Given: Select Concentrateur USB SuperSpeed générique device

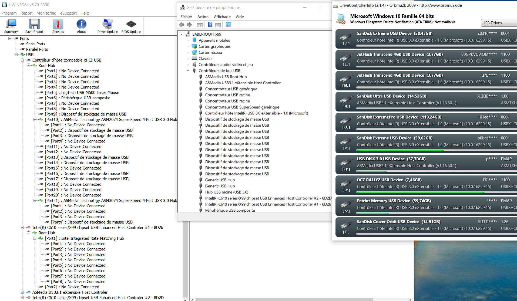Looking at the screenshot, I should pyautogui.click(x=242, y=107).
